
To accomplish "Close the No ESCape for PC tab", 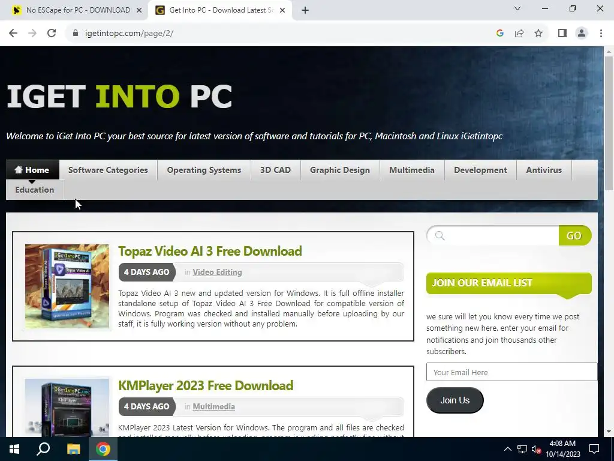I will point(139,11).
